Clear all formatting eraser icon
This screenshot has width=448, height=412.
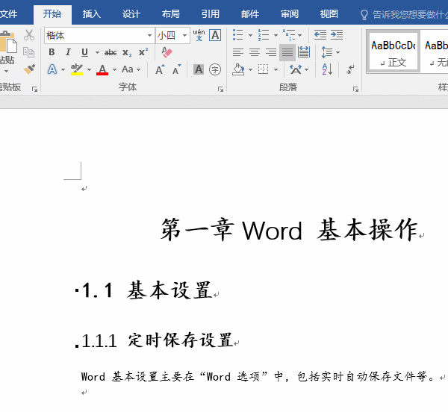point(167,52)
